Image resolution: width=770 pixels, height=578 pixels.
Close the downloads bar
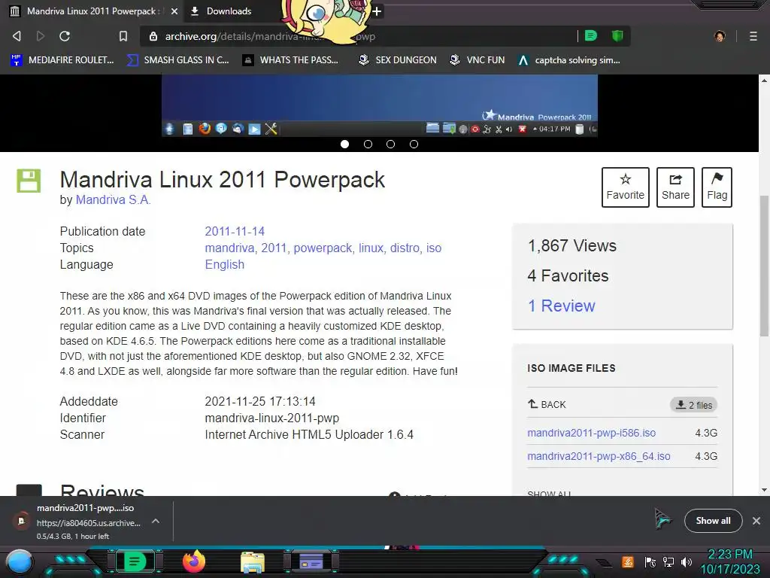point(756,521)
